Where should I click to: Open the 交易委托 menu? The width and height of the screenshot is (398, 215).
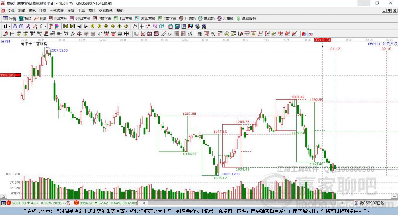(106, 10)
